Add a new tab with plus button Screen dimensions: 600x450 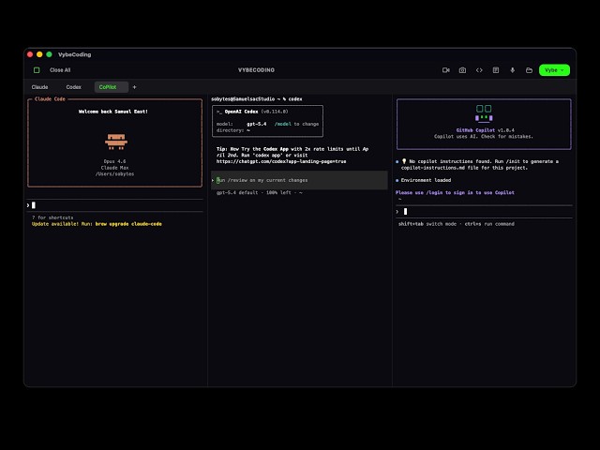[134, 87]
